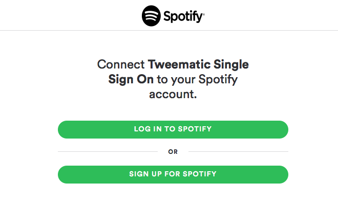This screenshot has height=205, width=338.
Task: Click the Spotify wordmark text in header
Action: pyautogui.click(x=183, y=16)
